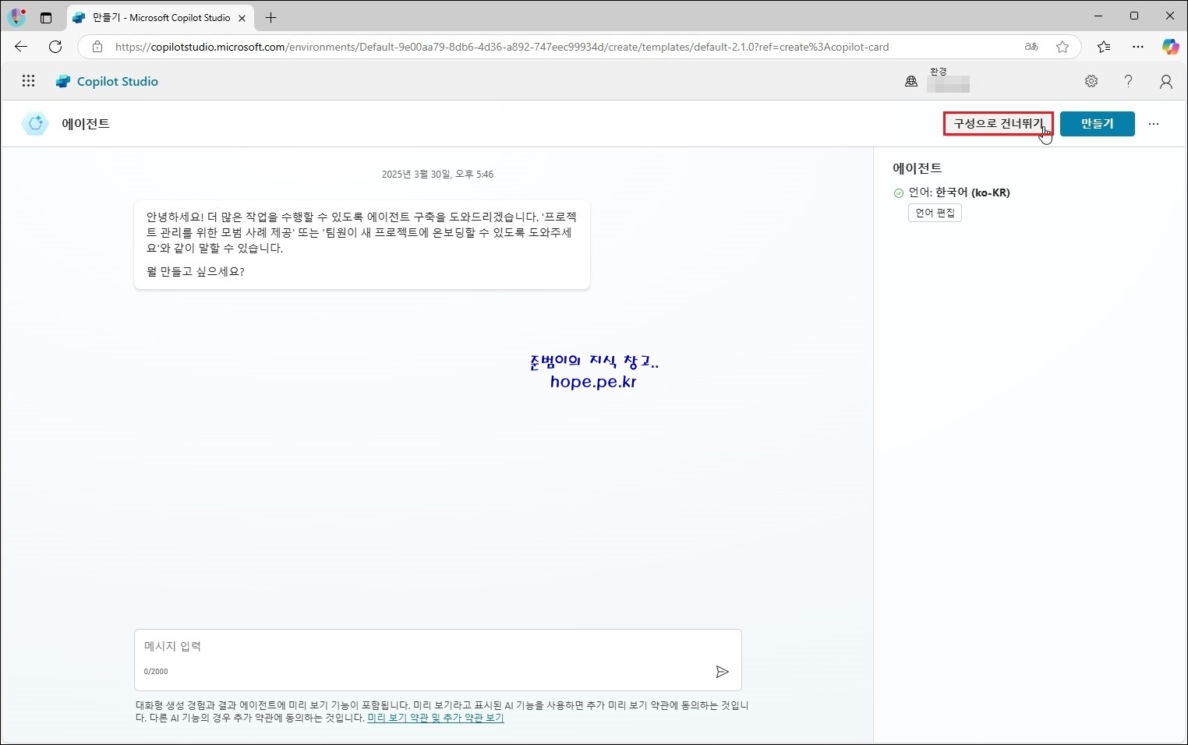Send the message with arrow icon
This screenshot has width=1188, height=745.
tap(722, 672)
